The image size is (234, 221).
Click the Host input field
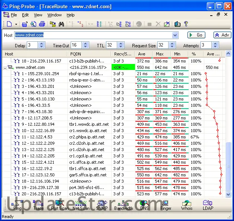pos(93,35)
